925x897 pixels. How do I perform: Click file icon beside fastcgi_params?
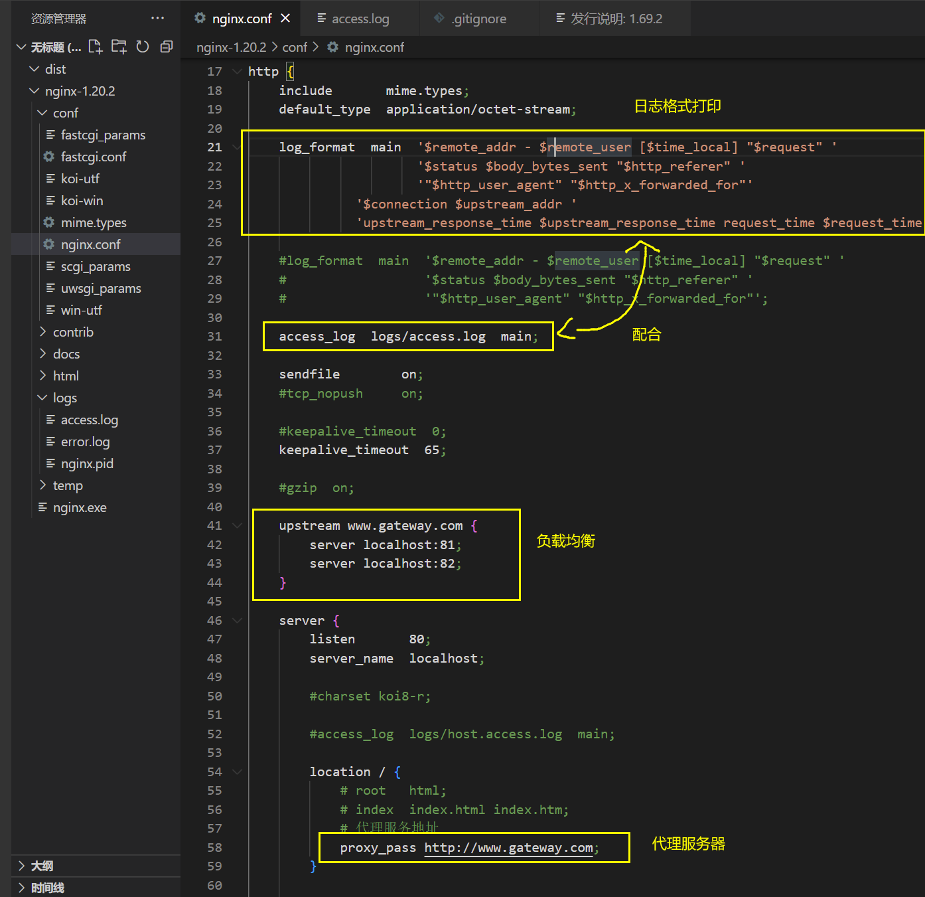(50, 135)
